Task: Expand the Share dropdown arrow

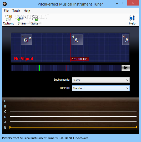Action: tap(26, 17)
